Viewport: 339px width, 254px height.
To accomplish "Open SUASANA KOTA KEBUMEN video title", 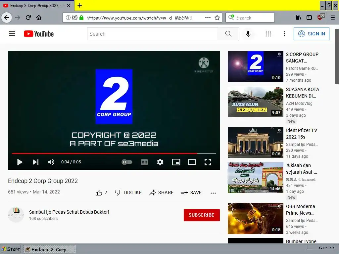I will tap(303, 93).
